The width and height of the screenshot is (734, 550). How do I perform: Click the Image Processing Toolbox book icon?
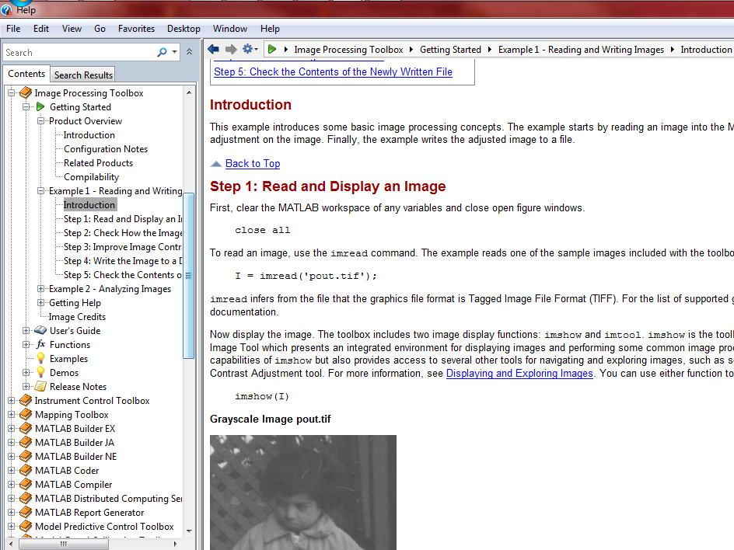(x=26, y=93)
